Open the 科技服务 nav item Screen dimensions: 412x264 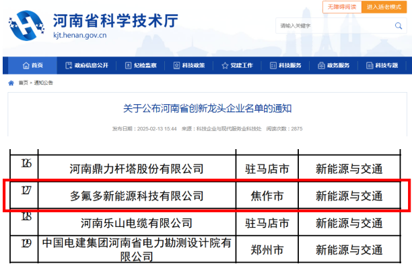285,65
